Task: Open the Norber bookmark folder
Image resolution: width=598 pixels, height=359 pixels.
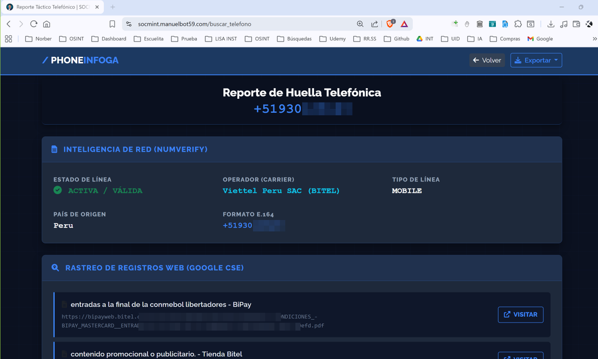Action: (38, 38)
